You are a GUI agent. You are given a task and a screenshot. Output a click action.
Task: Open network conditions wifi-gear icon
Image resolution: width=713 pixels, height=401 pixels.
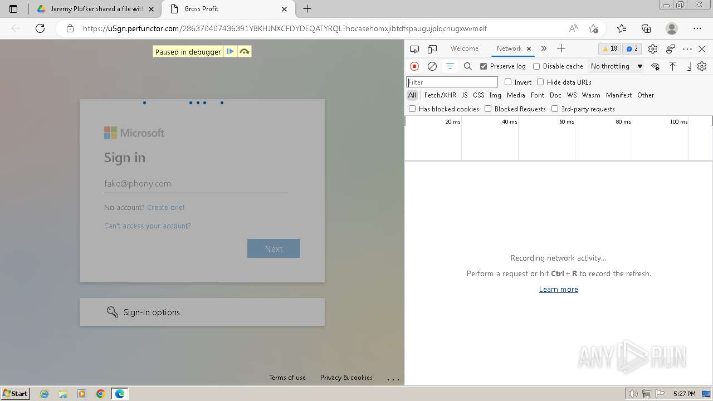click(655, 66)
